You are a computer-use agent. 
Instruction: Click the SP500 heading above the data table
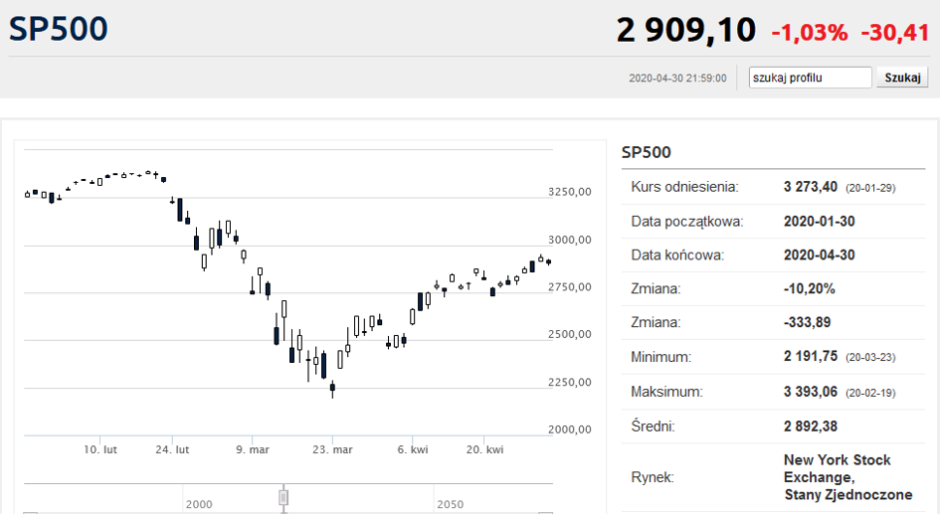647,152
